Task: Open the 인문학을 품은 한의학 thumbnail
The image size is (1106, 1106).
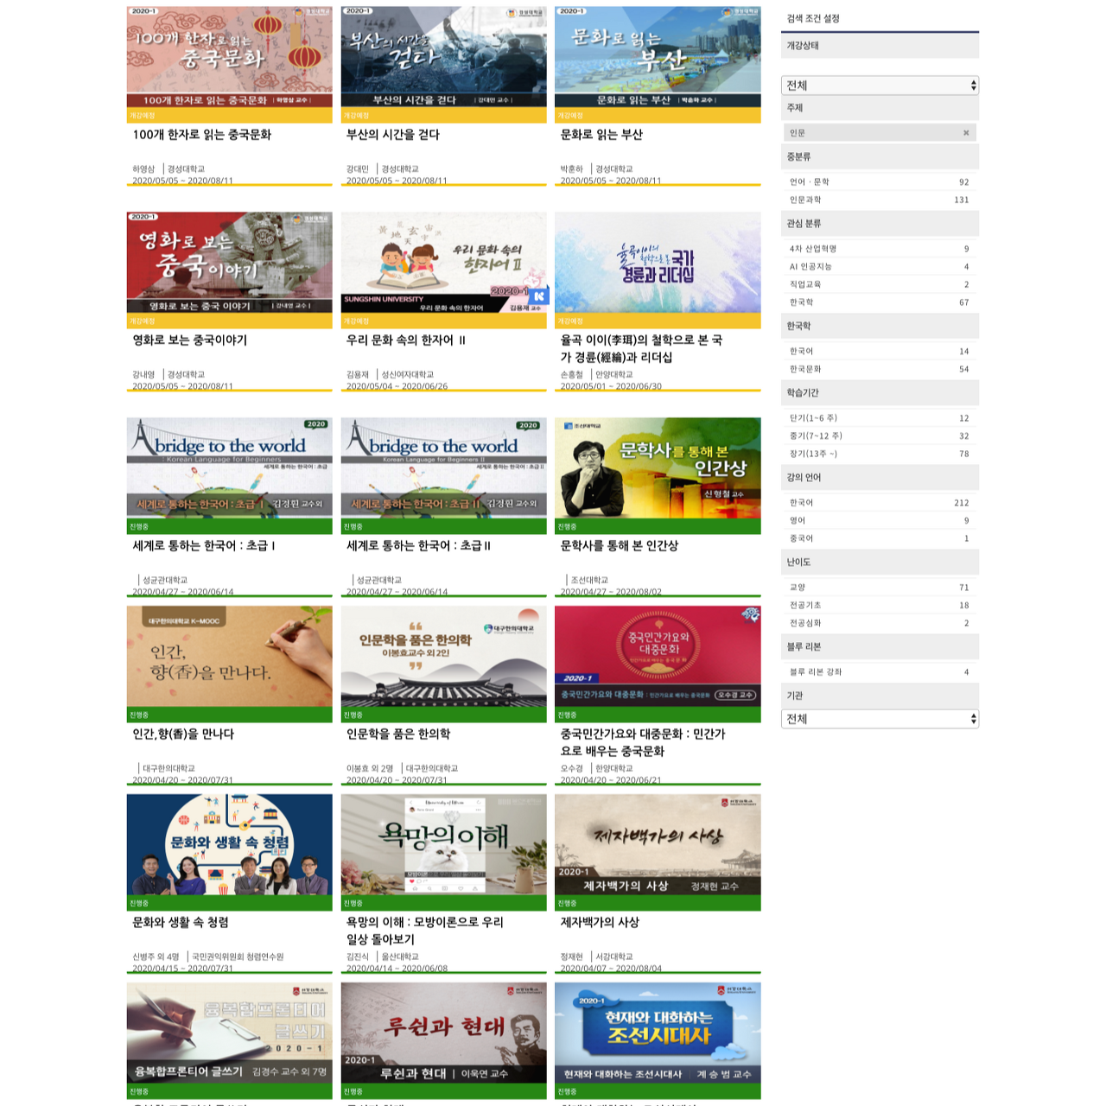Action: pyautogui.click(x=443, y=657)
